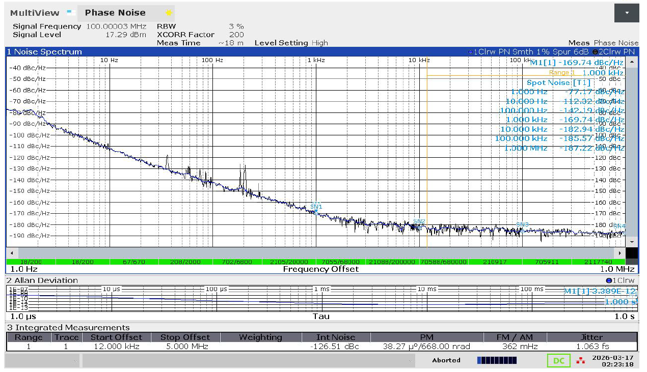Click the measurement progress bar

point(497,360)
